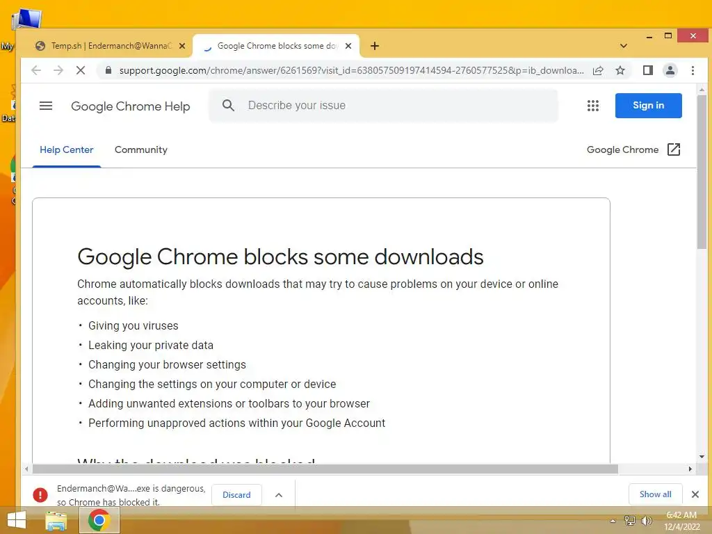Click "Performing unapproved actions" bullet

click(236, 423)
